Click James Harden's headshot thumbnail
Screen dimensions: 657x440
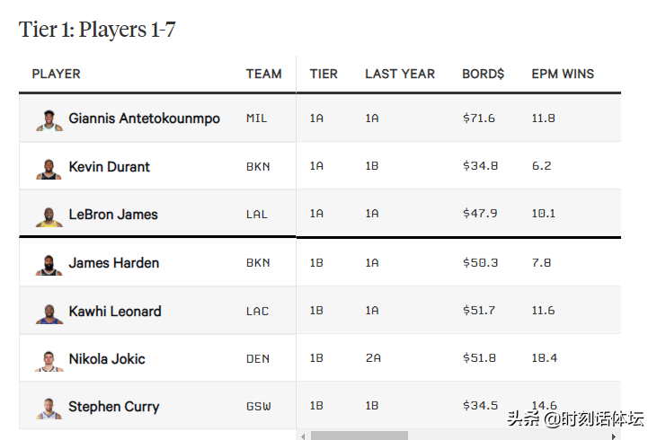pos(49,266)
